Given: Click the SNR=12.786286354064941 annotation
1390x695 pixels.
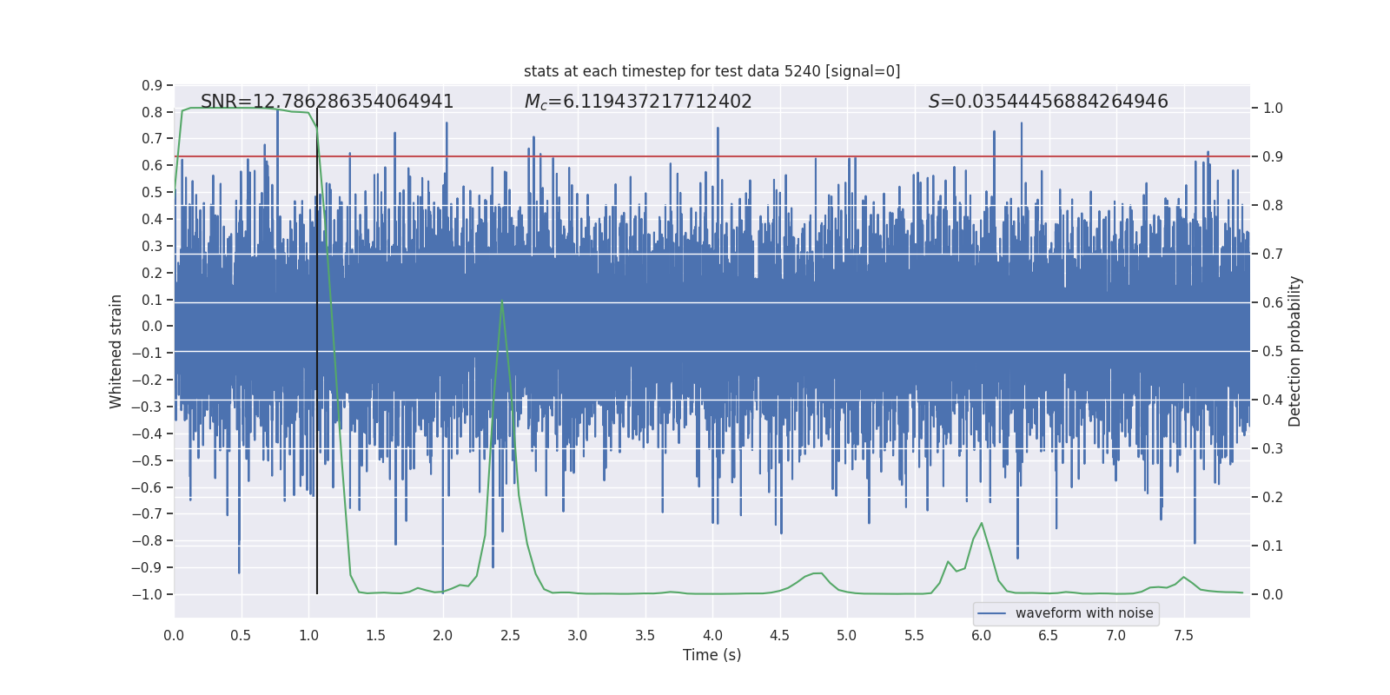Looking at the screenshot, I should tap(328, 102).
